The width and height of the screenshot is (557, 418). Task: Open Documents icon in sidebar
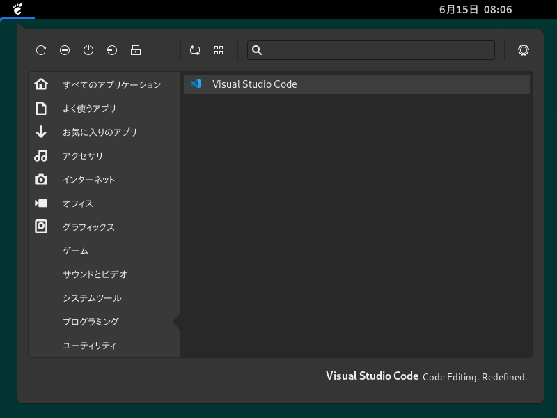coord(41,108)
